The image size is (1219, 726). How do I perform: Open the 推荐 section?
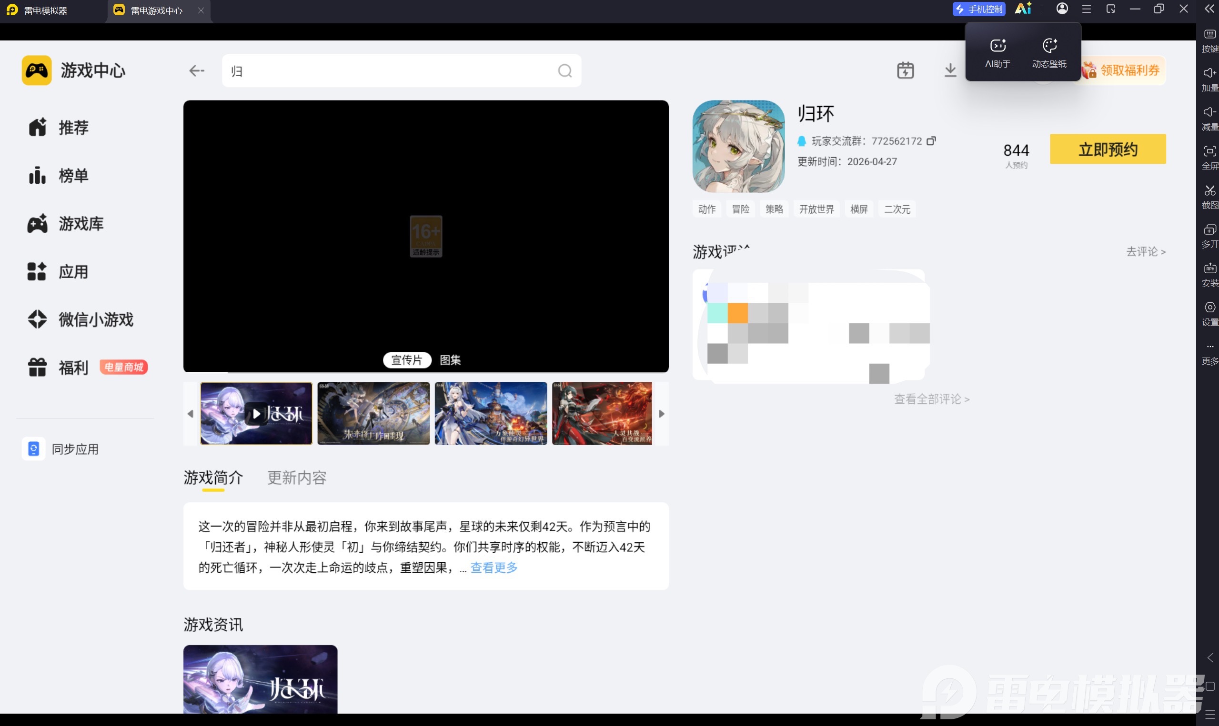59,127
